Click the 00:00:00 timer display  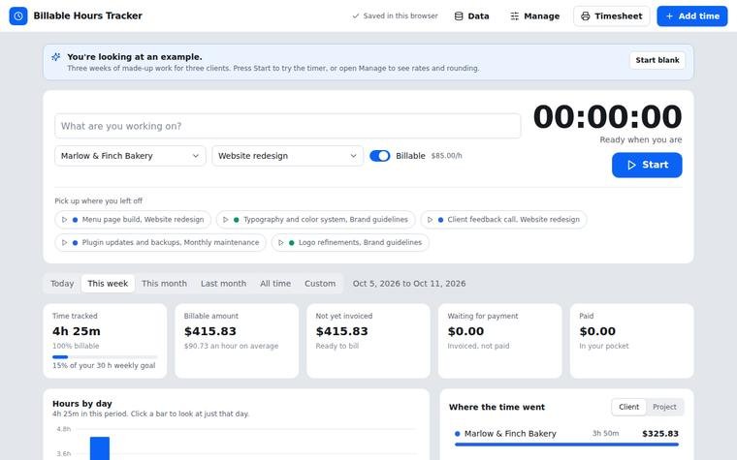pyautogui.click(x=607, y=116)
